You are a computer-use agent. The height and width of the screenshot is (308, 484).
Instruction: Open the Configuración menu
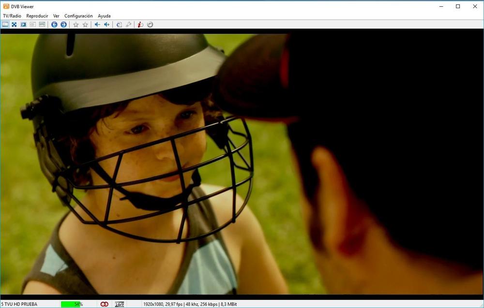pos(78,16)
